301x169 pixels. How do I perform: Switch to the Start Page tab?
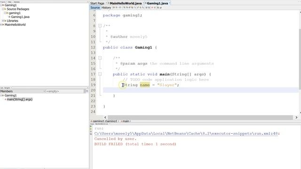click(x=97, y=3)
